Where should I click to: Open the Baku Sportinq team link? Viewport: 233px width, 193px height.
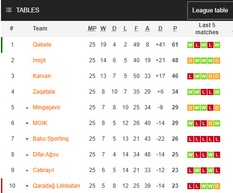tap(50, 139)
